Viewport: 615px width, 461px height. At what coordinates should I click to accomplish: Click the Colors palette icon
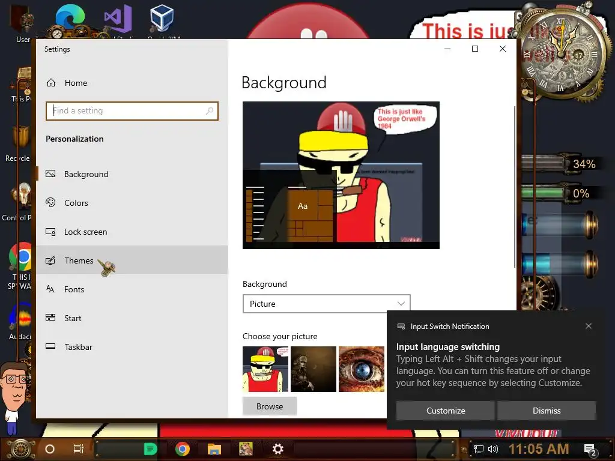[50, 202]
